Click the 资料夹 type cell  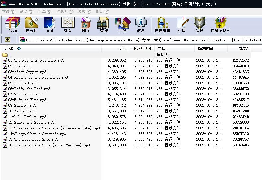pyautogui.click(x=162, y=55)
